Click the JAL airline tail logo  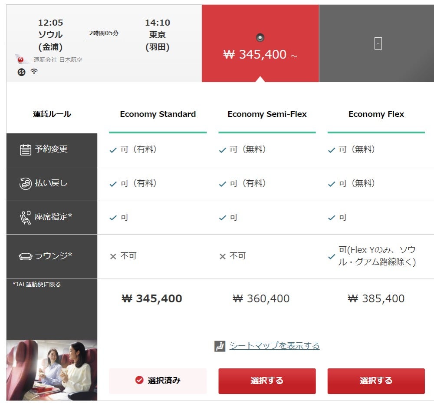tap(21, 59)
